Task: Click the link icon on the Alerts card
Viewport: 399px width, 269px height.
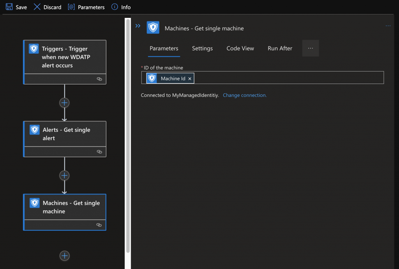Action: (99, 152)
